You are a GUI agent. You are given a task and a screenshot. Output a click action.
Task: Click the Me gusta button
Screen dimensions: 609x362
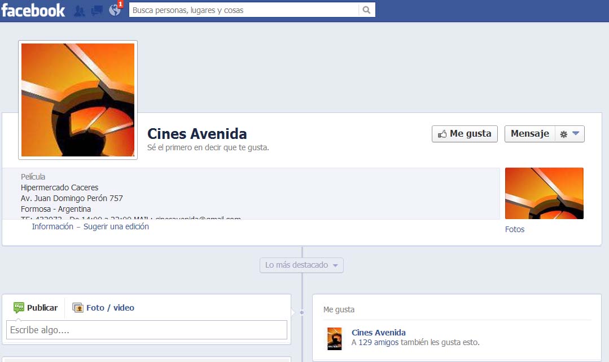(x=465, y=134)
